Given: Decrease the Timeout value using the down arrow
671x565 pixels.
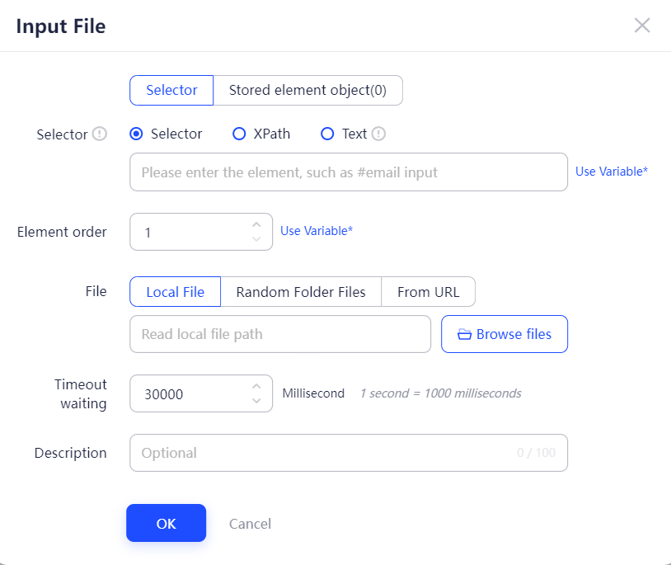Looking at the screenshot, I should [x=256, y=401].
